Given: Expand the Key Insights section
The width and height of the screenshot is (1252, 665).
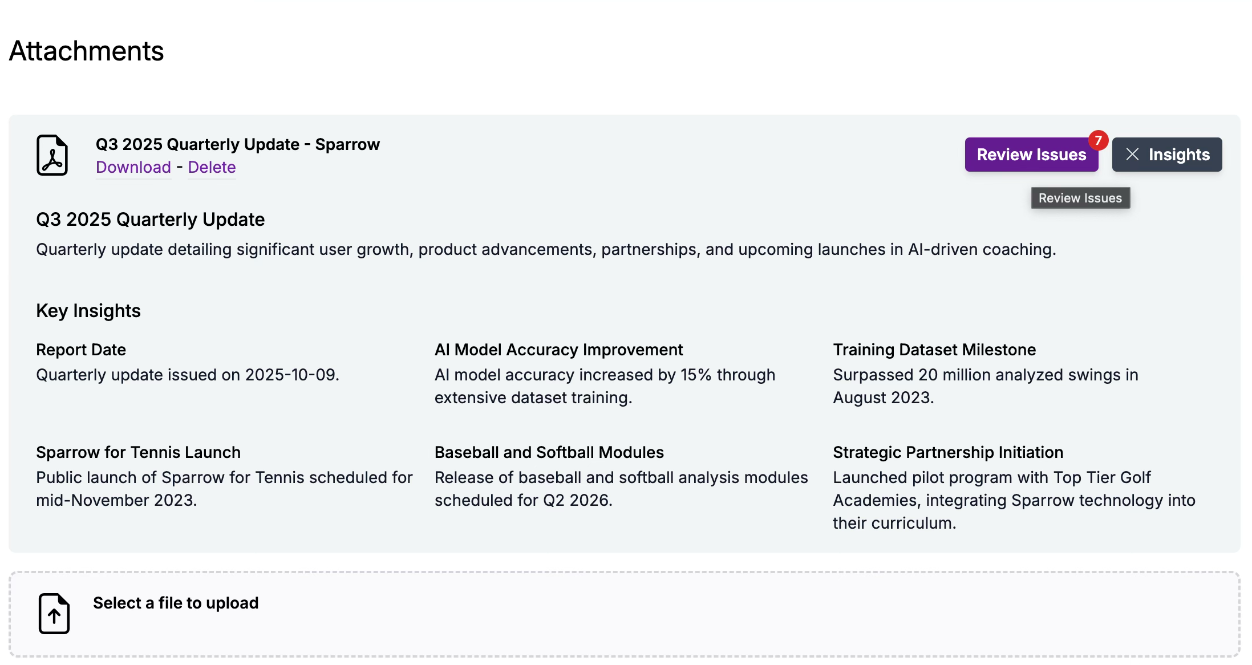Looking at the screenshot, I should pyautogui.click(x=88, y=310).
